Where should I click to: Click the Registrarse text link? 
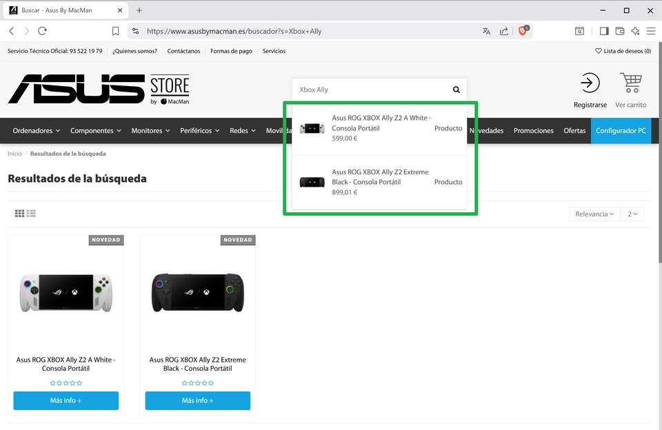click(x=590, y=105)
